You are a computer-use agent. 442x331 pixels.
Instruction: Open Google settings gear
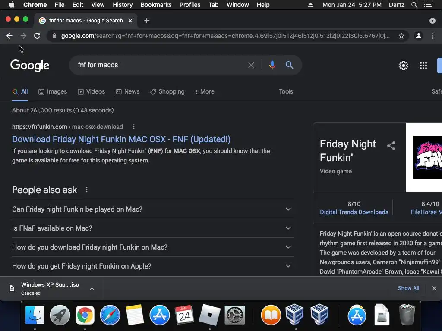pyautogui.click(x=404, y=66)
